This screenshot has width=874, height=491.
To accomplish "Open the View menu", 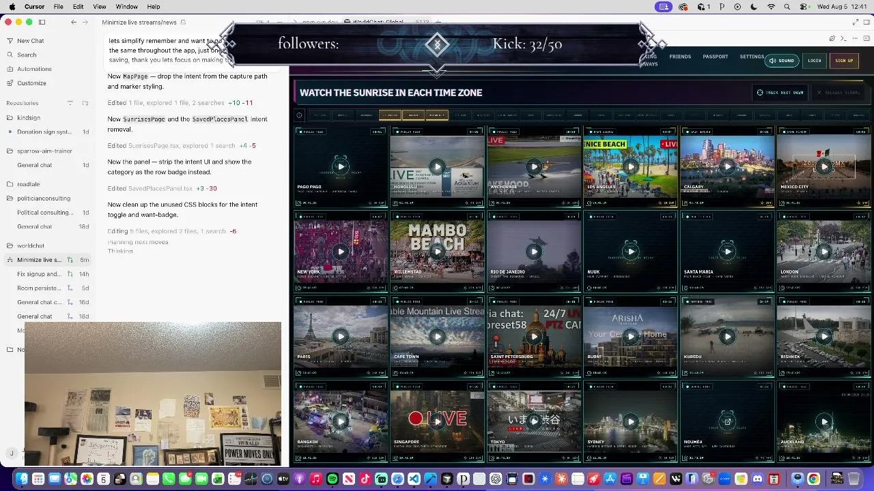I will click(100, 7).
